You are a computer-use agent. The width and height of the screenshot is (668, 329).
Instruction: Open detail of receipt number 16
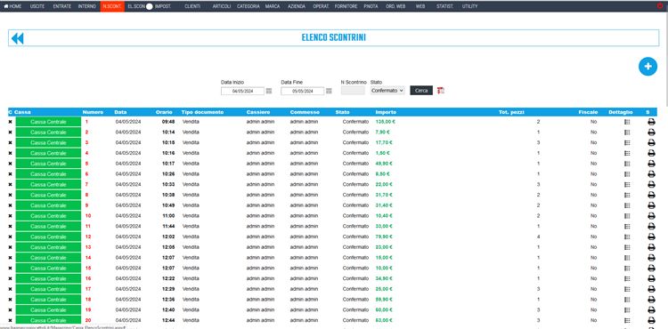(627, 278)
